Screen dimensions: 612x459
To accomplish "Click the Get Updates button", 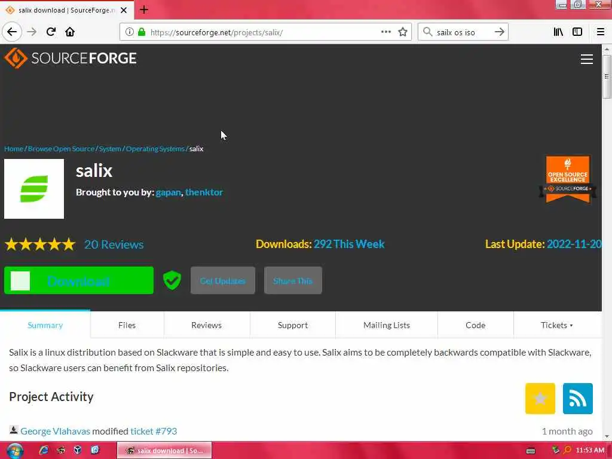I will (223, 280).
